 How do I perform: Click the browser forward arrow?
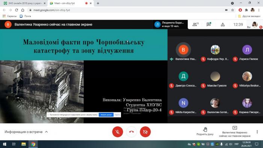click(x=11, y=10)
